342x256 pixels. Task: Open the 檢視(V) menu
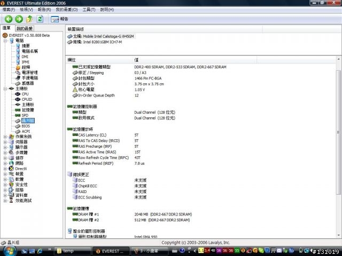26,10
